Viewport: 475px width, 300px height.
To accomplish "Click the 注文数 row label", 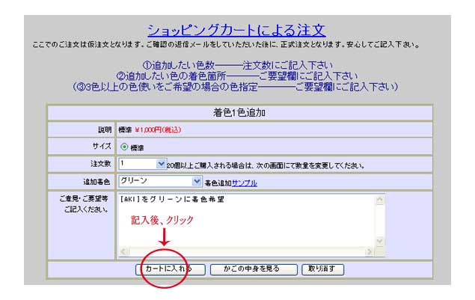I will [101, 164].
